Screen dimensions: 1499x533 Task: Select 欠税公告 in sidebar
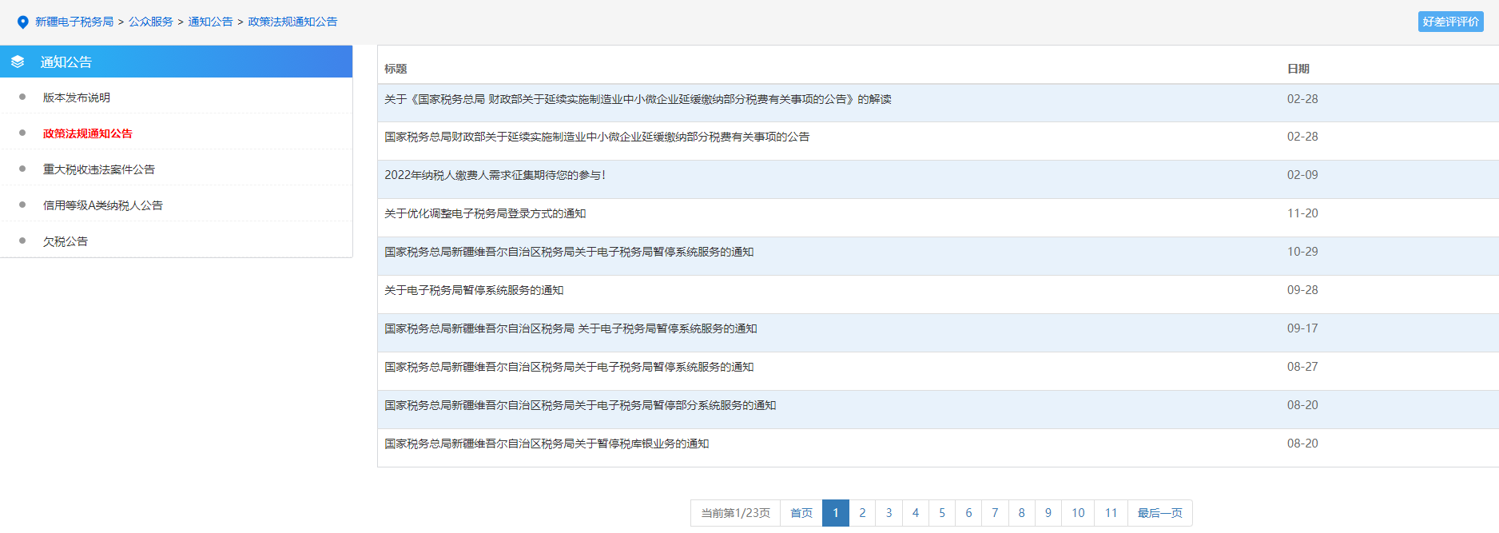(x=66, y=241)
